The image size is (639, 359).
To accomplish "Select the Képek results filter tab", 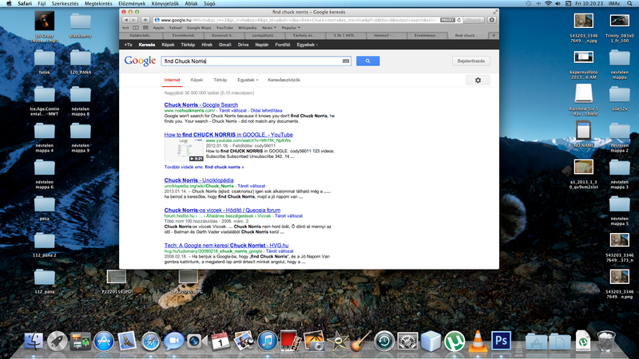I will click(196, 81).
